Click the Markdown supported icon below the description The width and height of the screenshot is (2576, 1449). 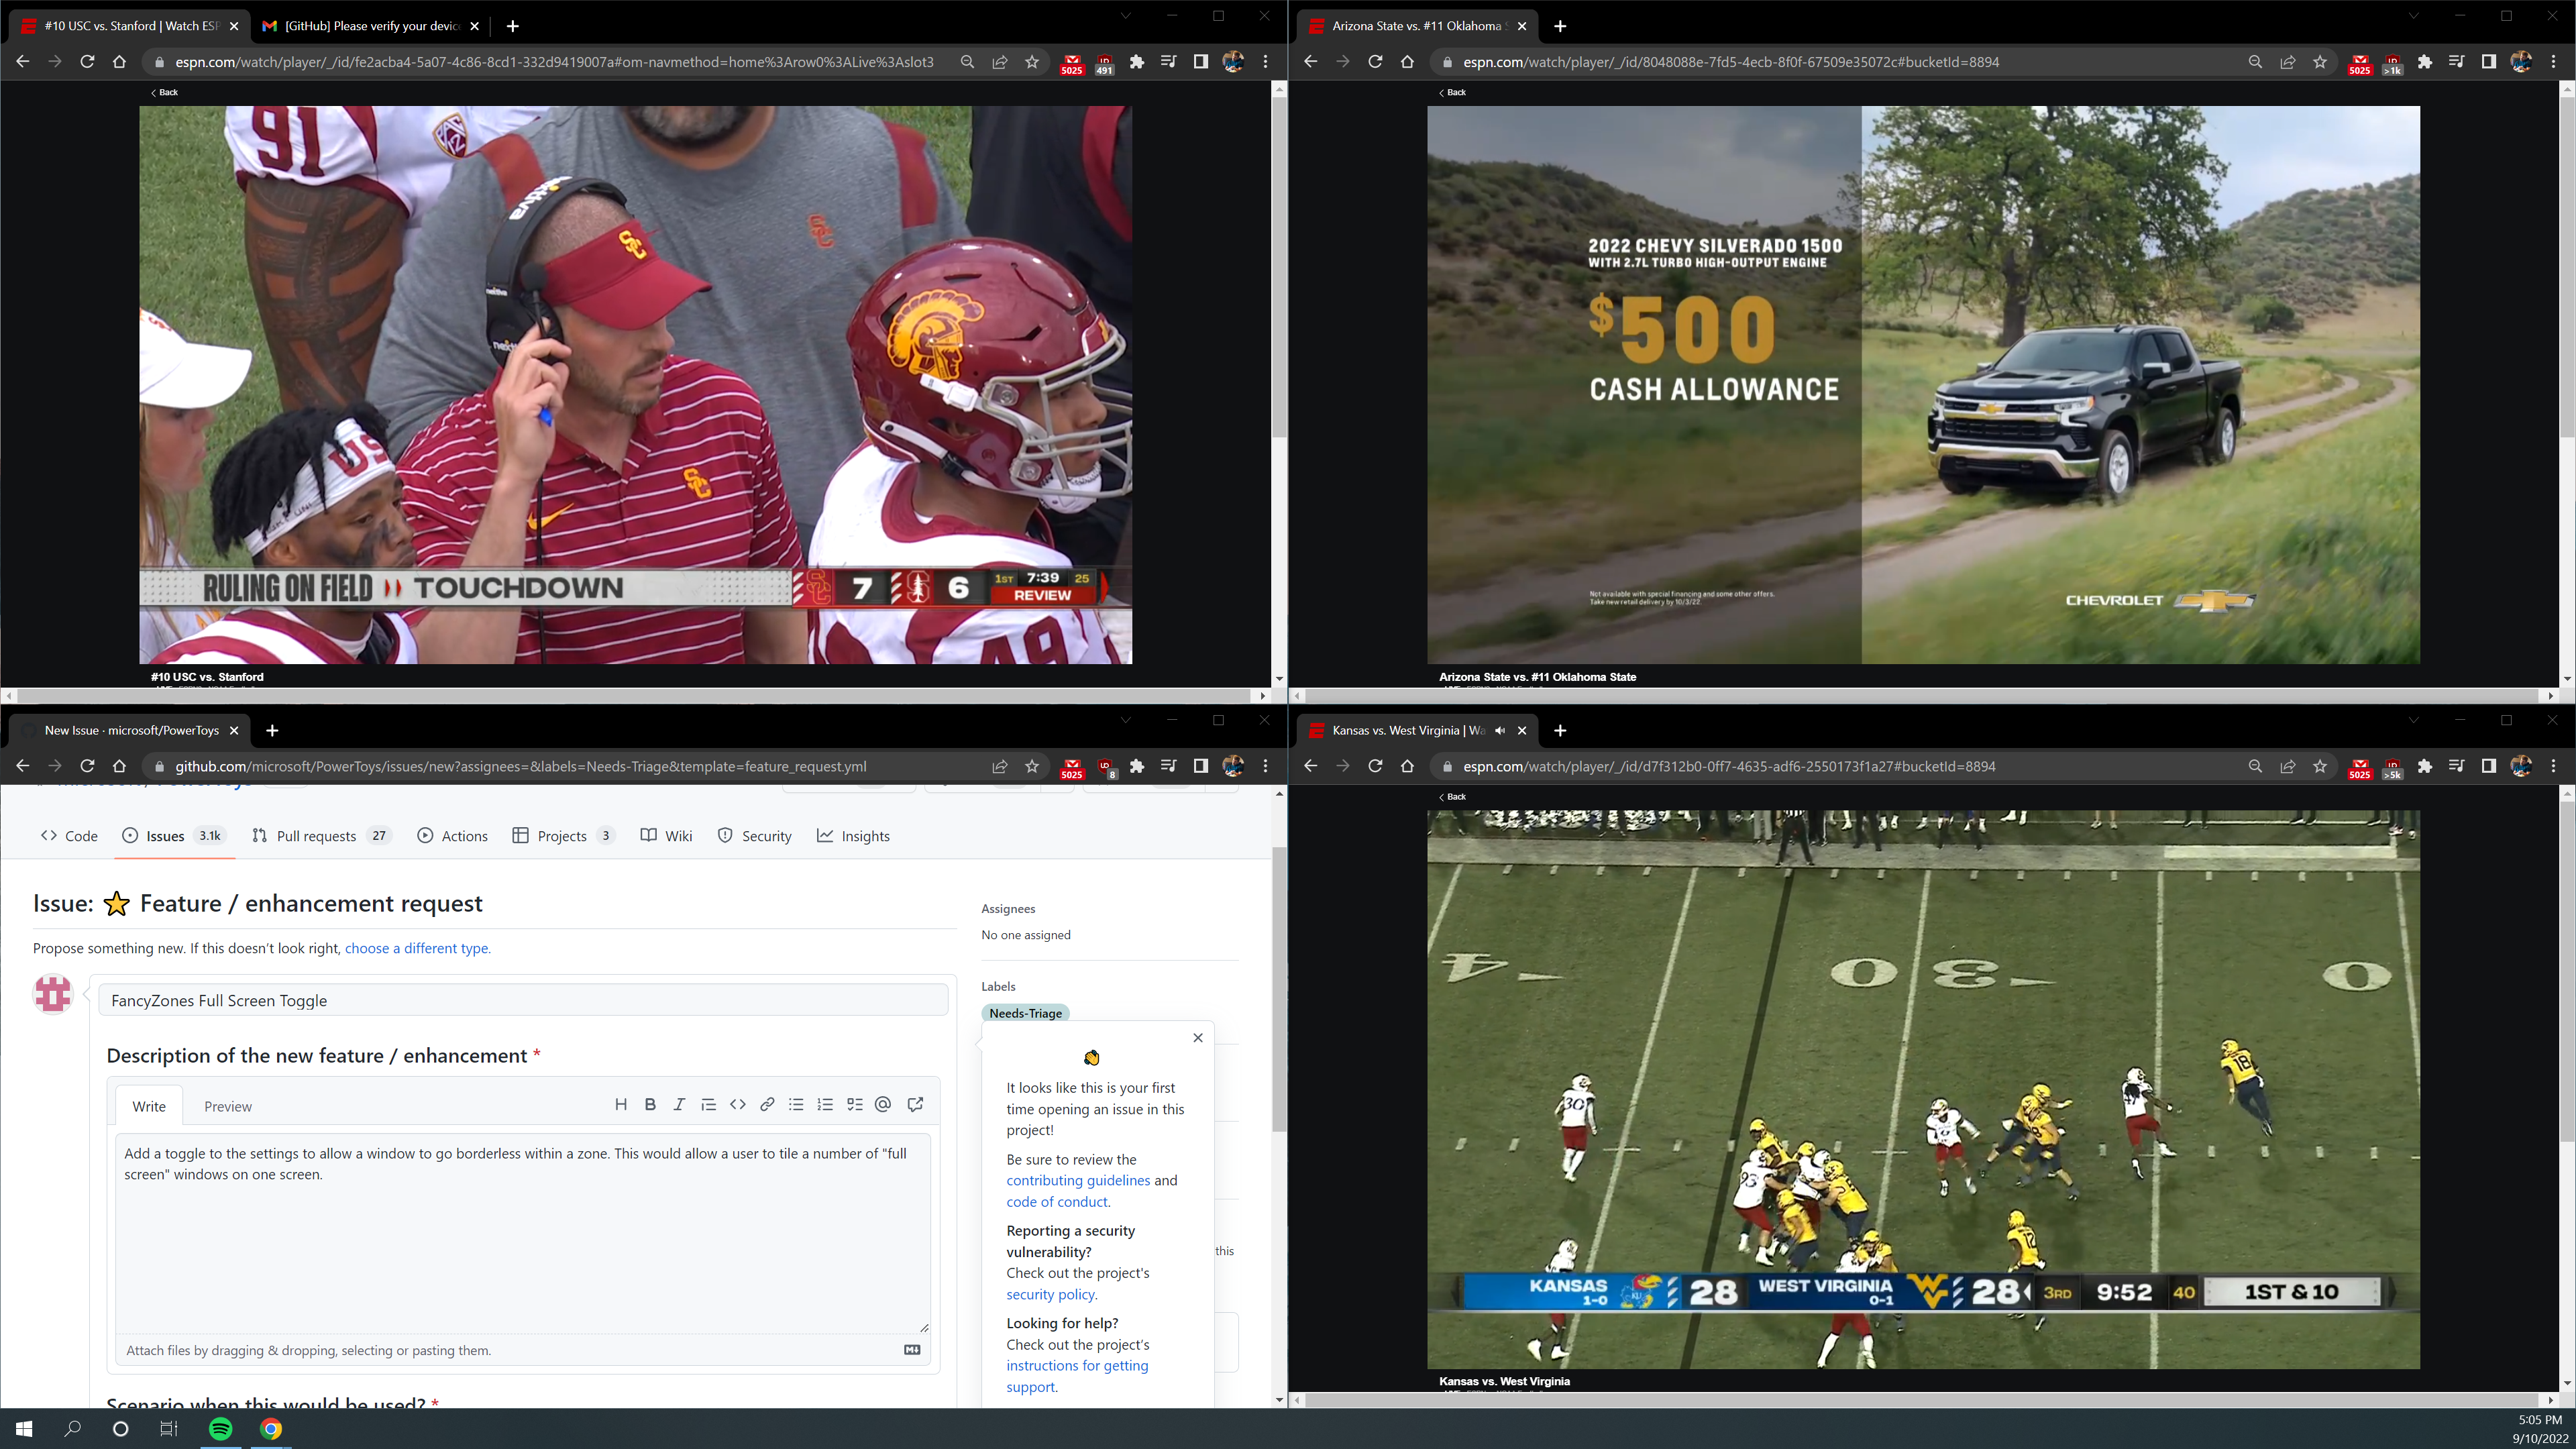[912, 1350]
